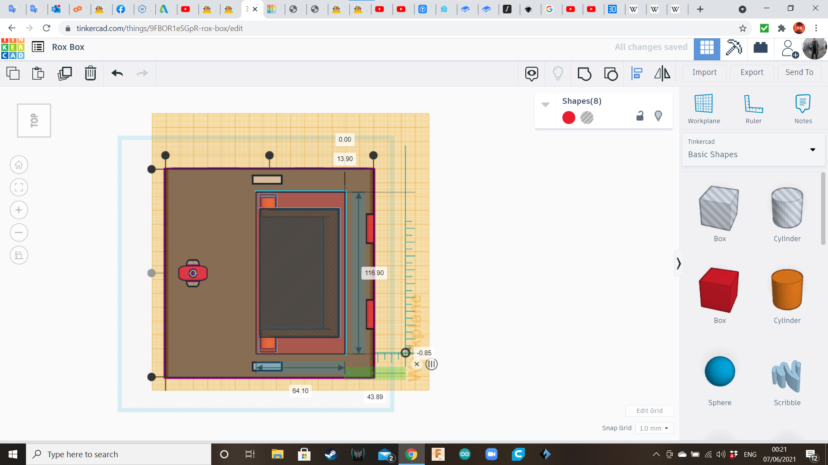The width and height of the screenshot is (828, 465).
Task: Open the Align tool
Action: click(637, 74)
